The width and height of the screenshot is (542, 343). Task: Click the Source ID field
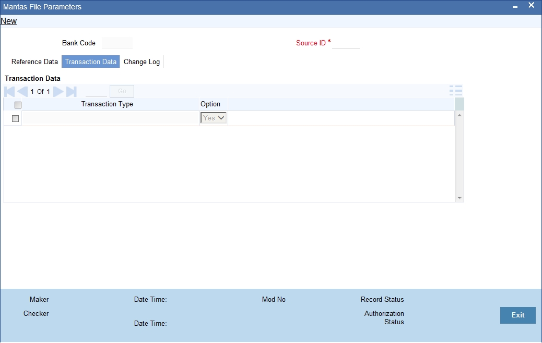click(346, 43)
